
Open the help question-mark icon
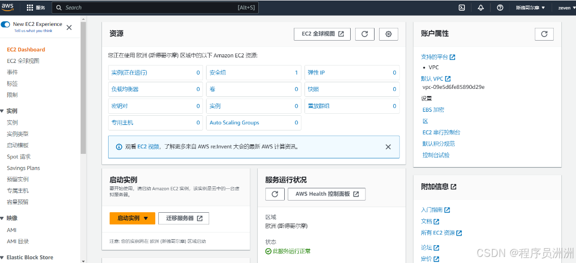[499, 8]
